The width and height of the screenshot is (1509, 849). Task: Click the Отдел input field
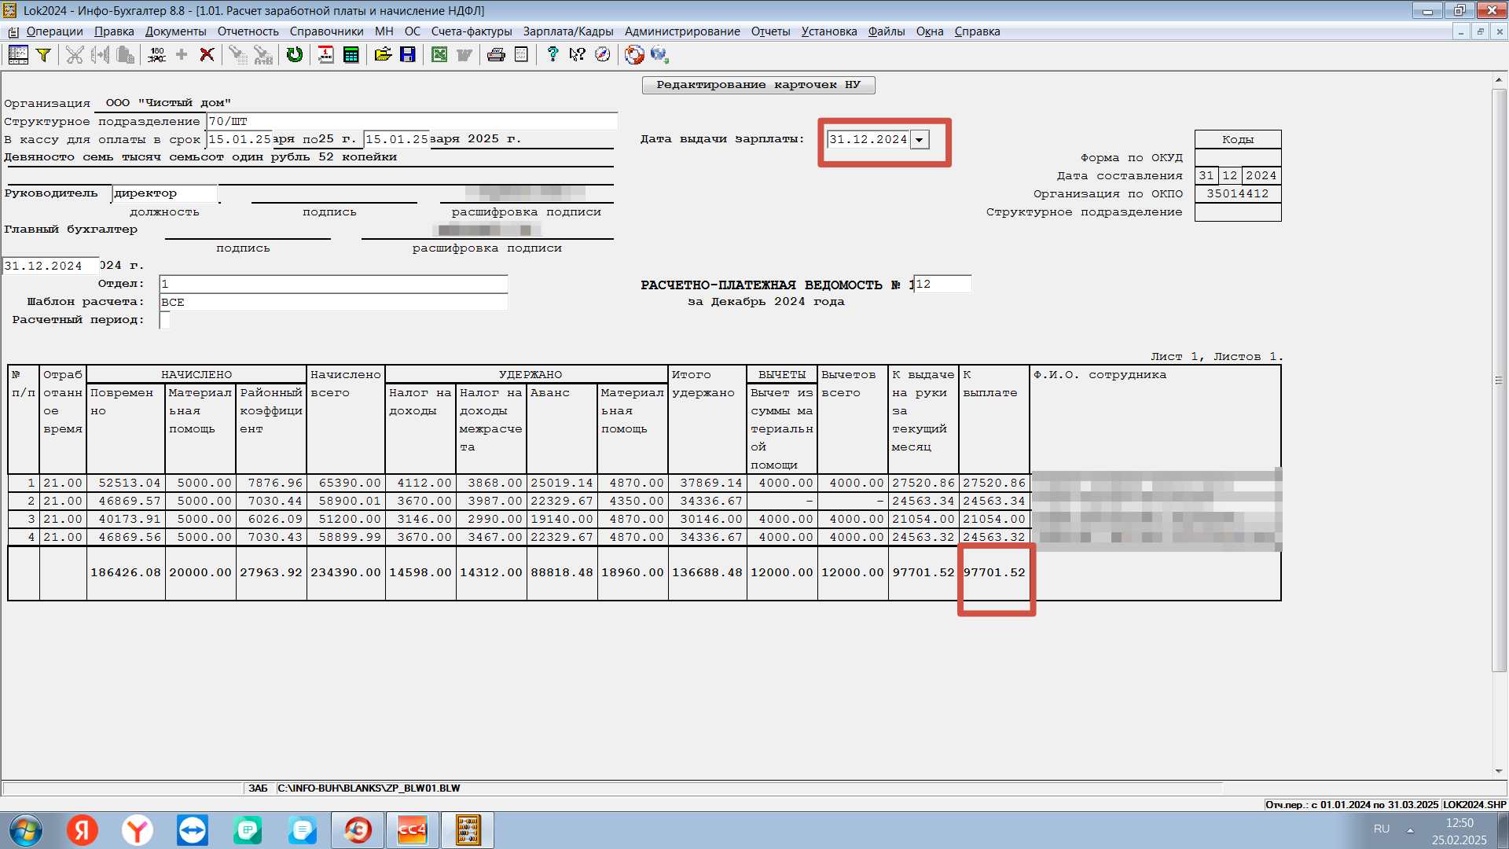333,284
